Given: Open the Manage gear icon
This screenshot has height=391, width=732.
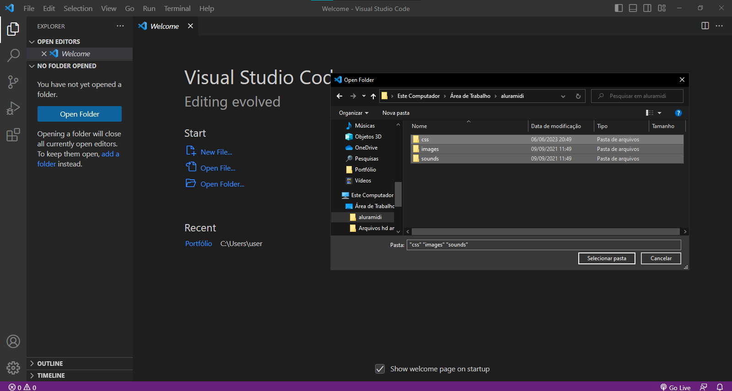Looking at the screenshot, I should [13, 368].
